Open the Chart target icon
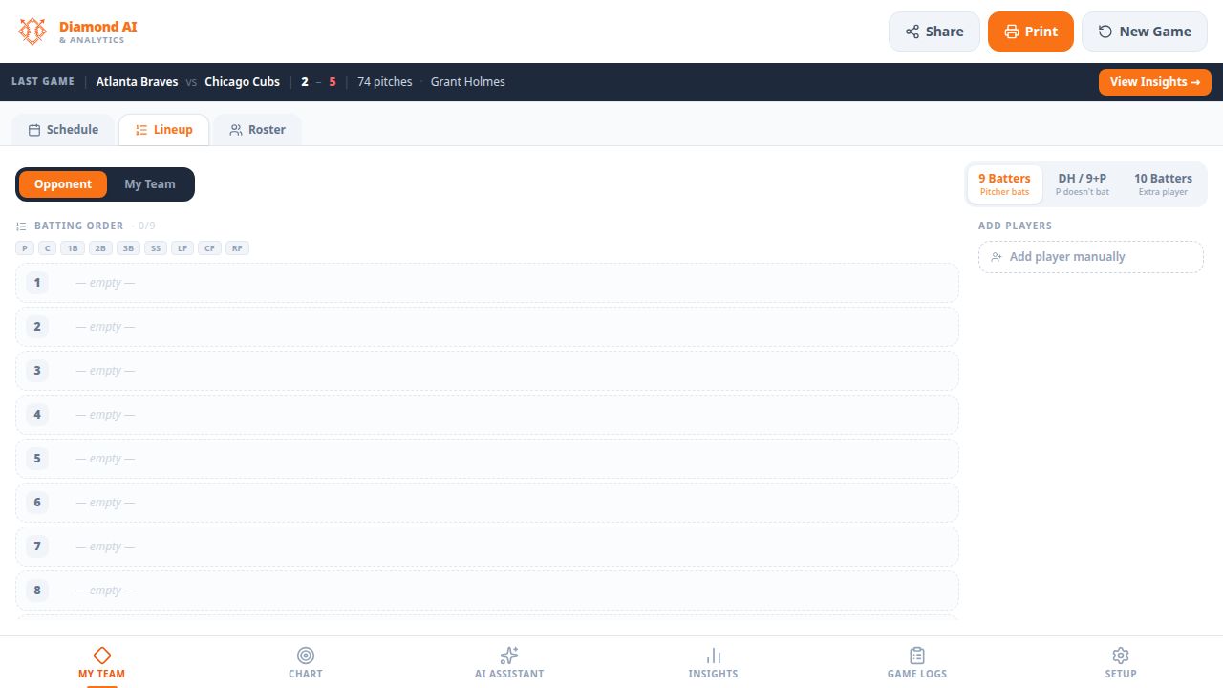The image size is (1223, 688). pyautogui.click(x=306, y=656)
